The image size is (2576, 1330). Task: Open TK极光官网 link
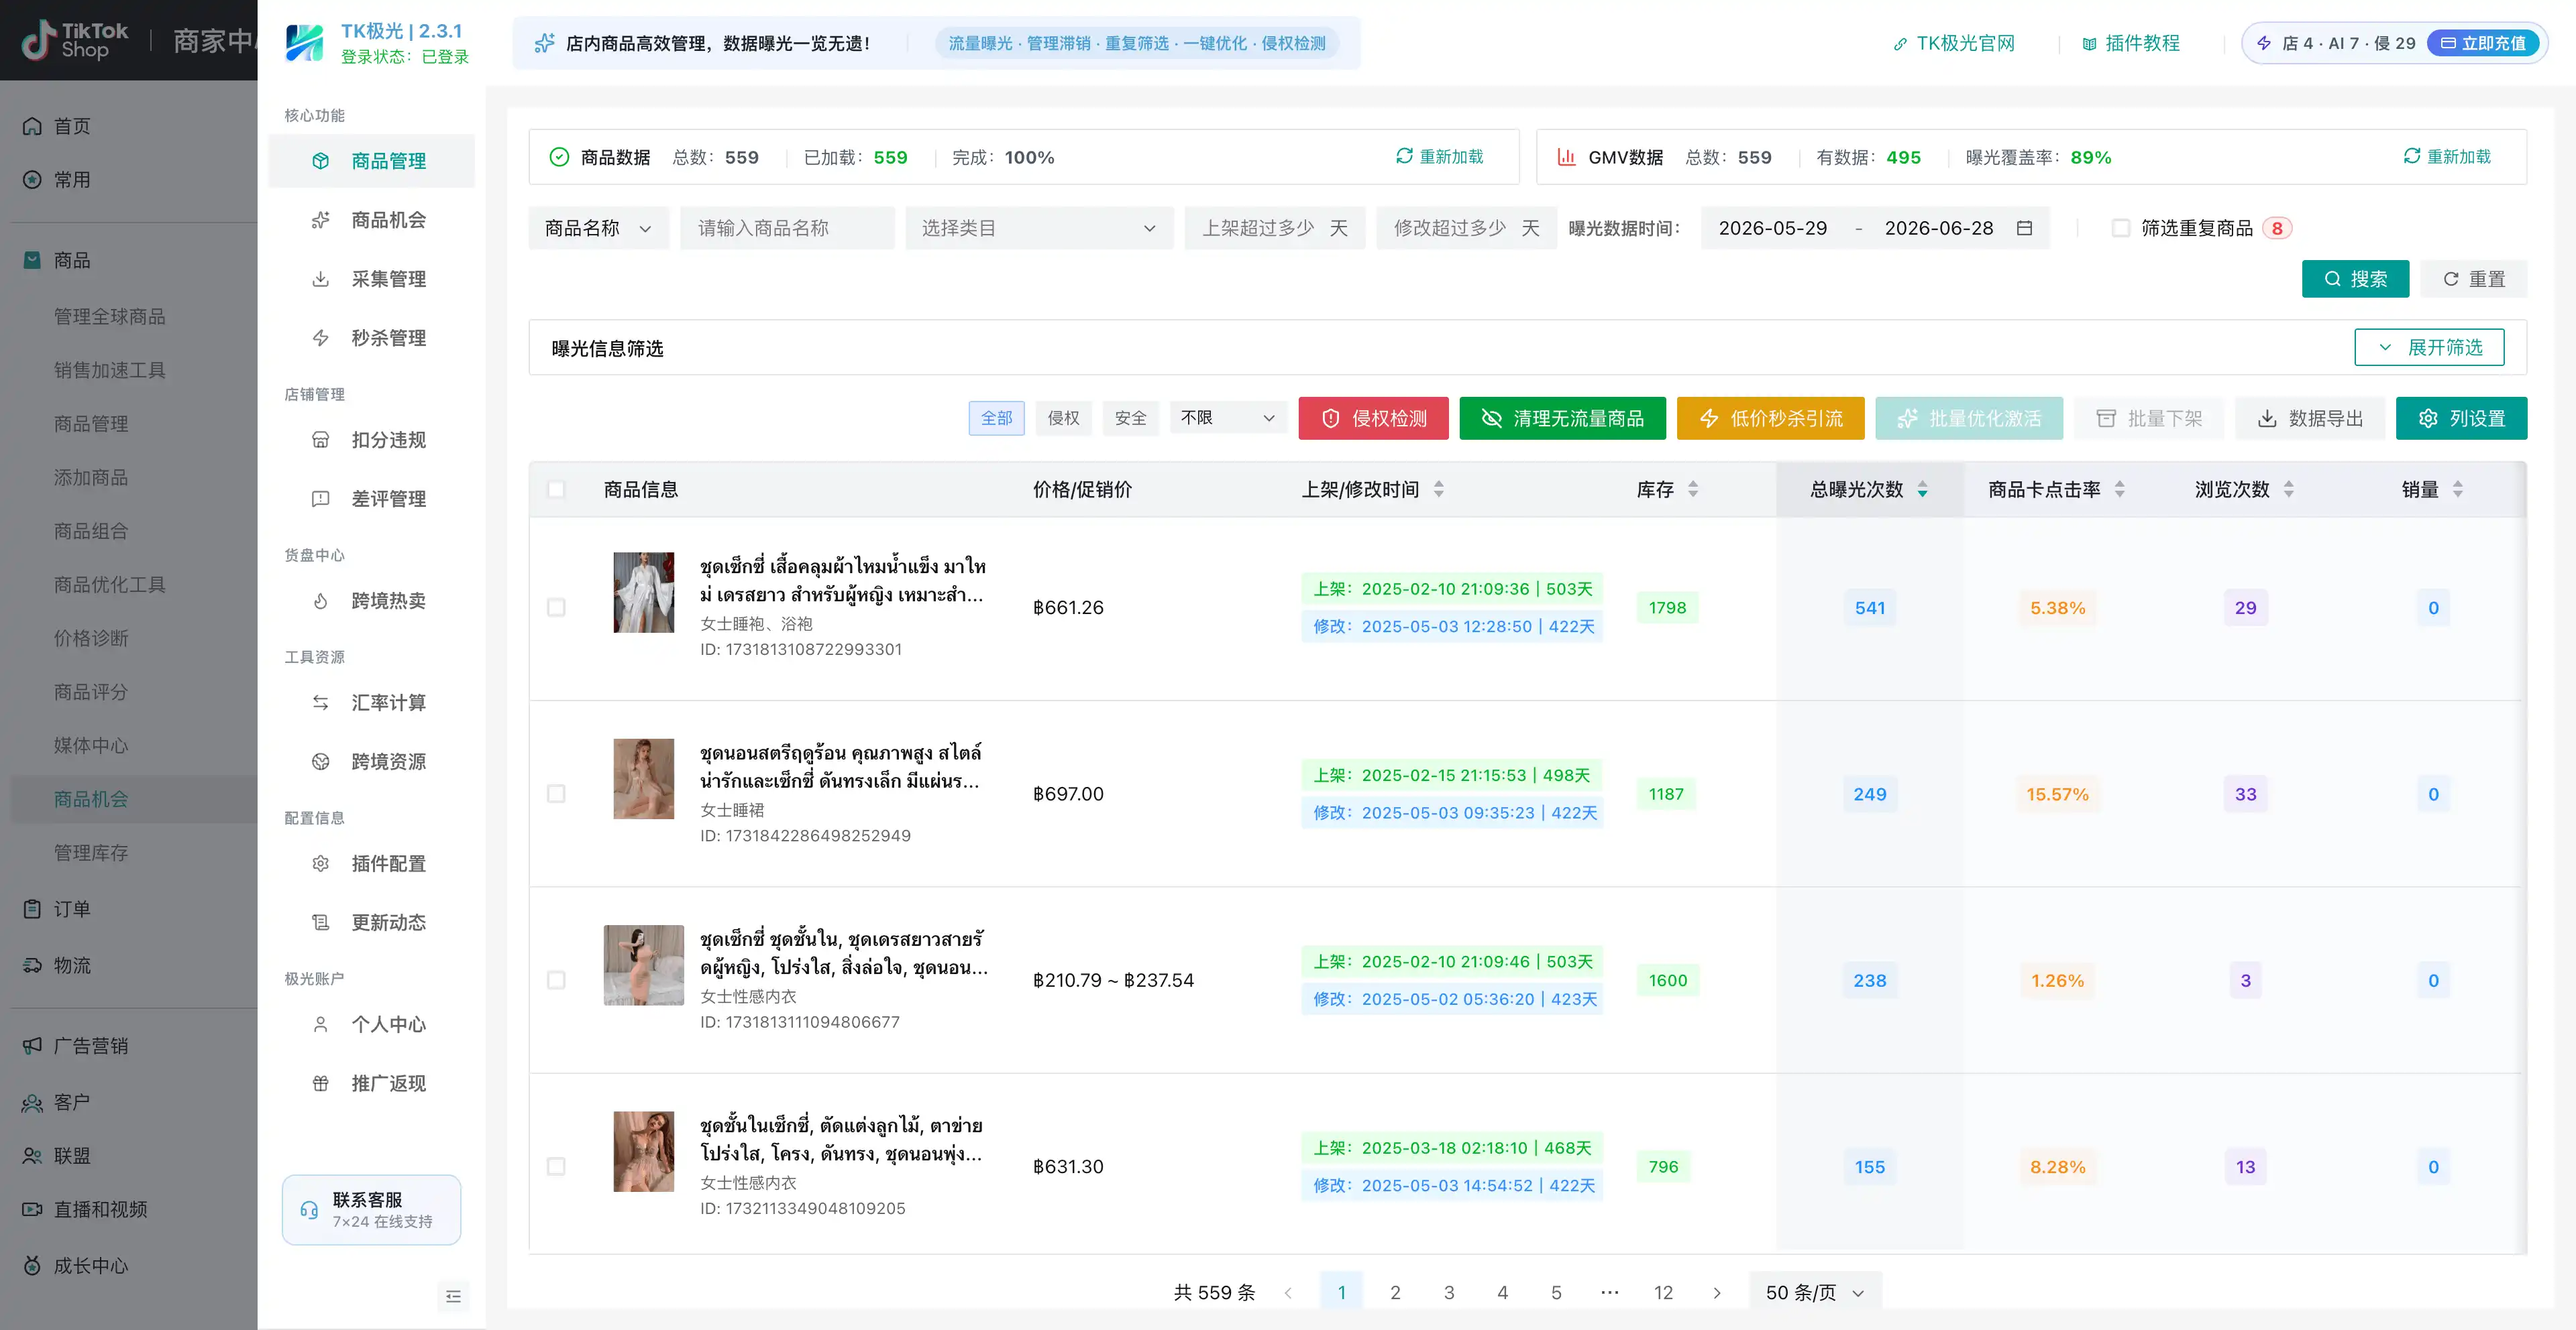pos(1953,43)
